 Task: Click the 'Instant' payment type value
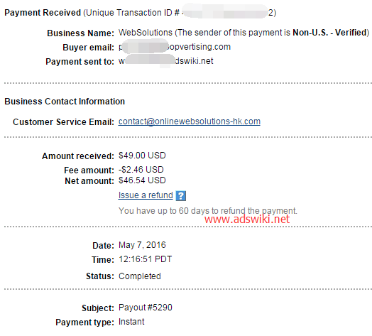tap(131, 322)
